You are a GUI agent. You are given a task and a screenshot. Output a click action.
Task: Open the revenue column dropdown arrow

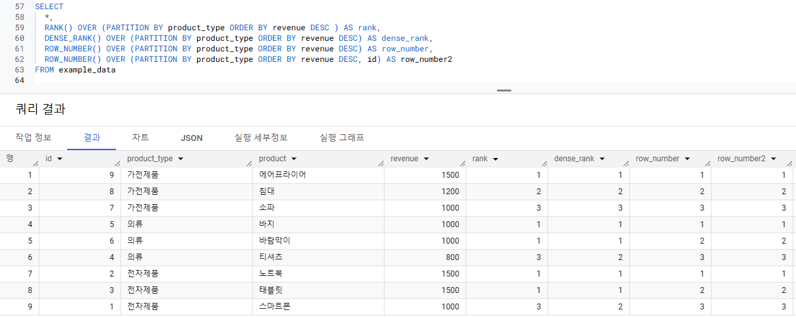pos(426,159)
